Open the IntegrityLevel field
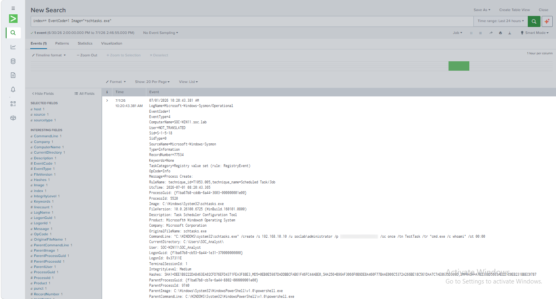This screenshot has height=299, width=556. (45, 196)
